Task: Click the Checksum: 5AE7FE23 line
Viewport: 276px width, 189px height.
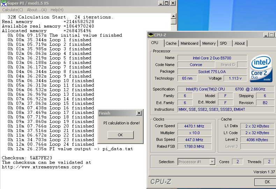Action: coord(27,158)
